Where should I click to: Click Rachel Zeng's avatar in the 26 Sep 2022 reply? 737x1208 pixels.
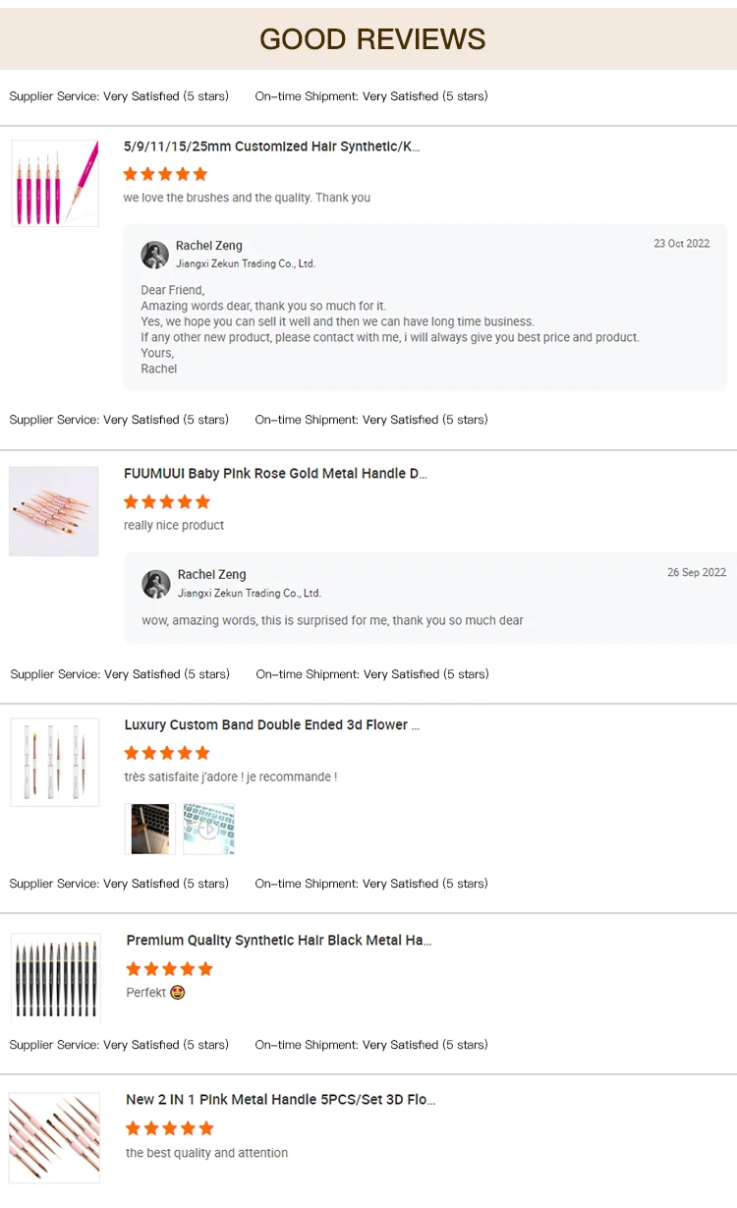tap(156, 584)
